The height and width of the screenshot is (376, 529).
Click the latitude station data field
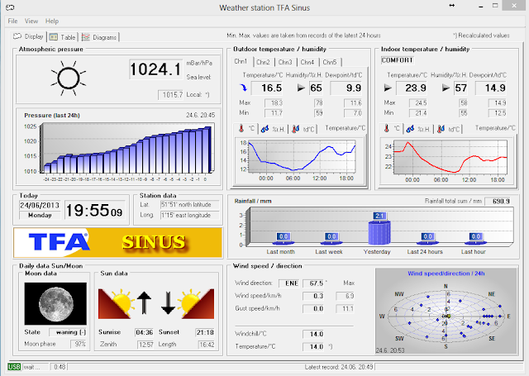pyautogui.click(x=190, y=205)
